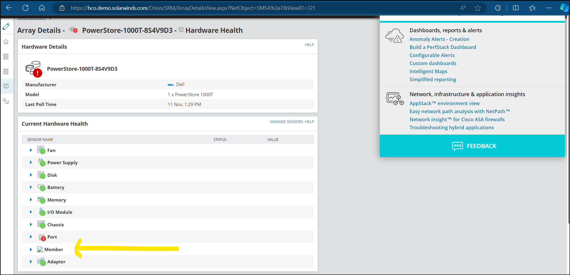Expand the I/O Module sensor row
570x275 pixels.
pyautogui.click(x=31, y=212)
